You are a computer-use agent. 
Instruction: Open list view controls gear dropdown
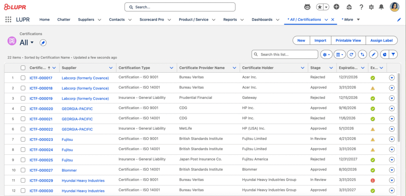(327, 54)
